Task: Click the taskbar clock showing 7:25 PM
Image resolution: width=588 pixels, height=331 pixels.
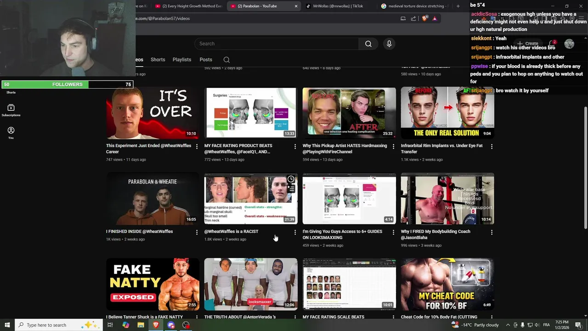Action: click(x=562, y=325)
